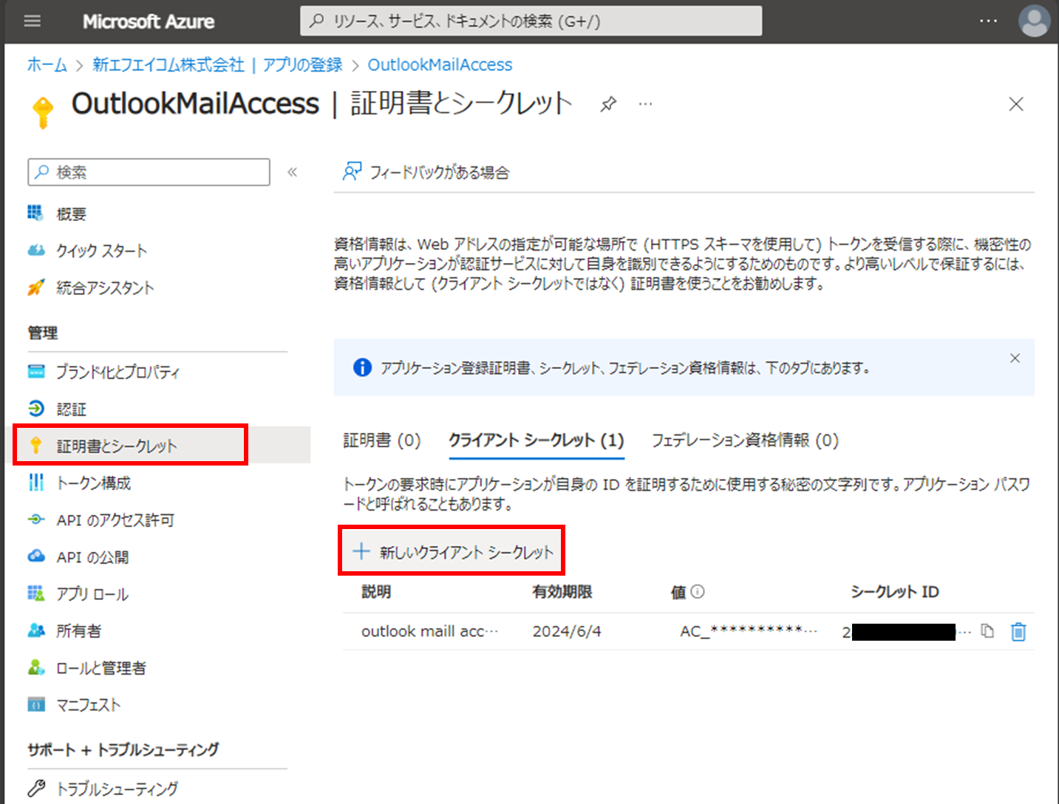Select the クライアント シークレット (1) tab

pyautogui.click(x=537, y=440)
